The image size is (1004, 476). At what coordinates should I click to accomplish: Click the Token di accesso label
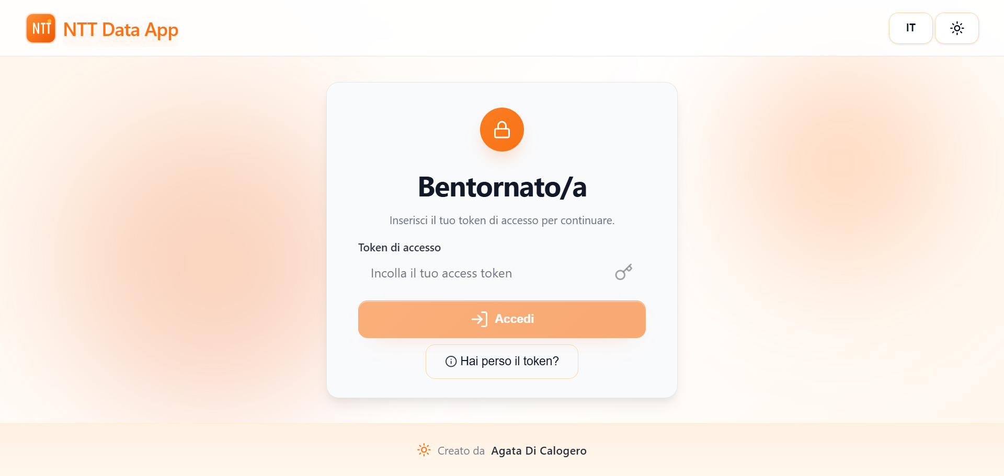[x=399, y=247]
